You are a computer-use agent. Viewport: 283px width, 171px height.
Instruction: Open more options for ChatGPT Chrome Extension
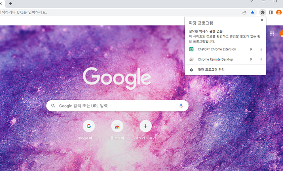pos(261,49)
